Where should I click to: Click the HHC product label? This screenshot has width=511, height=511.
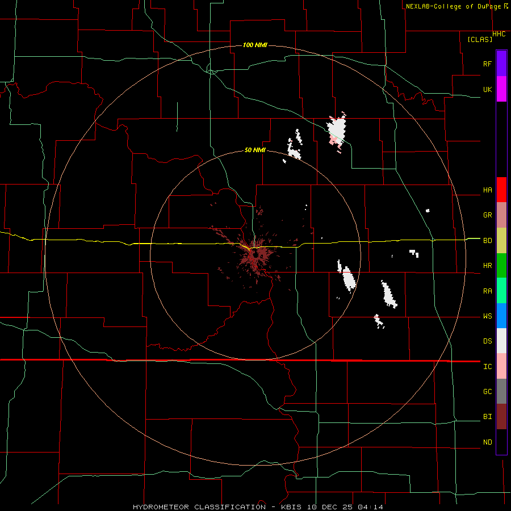[x=499, y=34]
